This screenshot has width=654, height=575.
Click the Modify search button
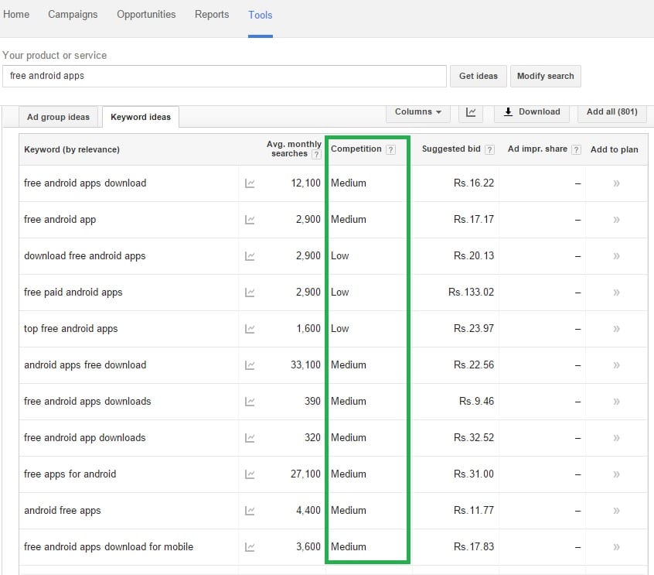[x=546, y=76]
